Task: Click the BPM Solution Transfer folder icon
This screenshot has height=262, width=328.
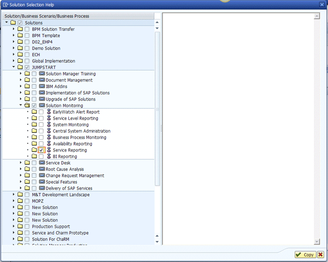Action: tap(20, 29)
